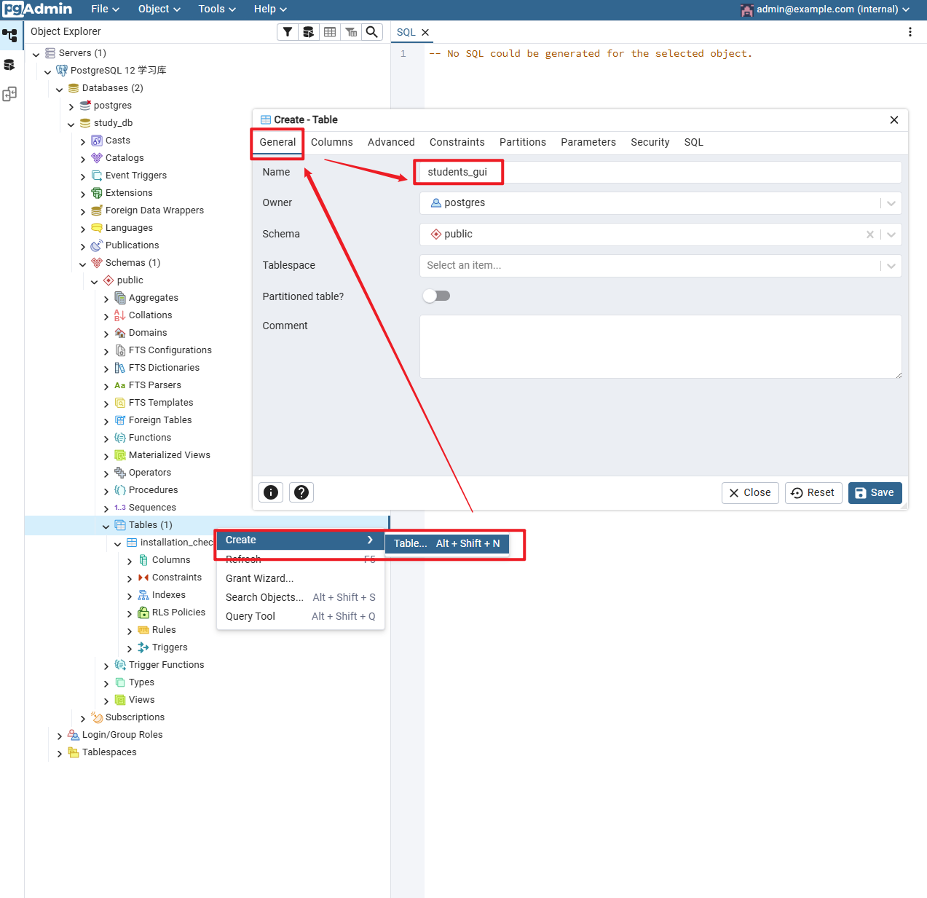The height and width of the screenshot is (898, 927).
Task: Close the SQL tab with its X
Action: click(x=425, y=33)
